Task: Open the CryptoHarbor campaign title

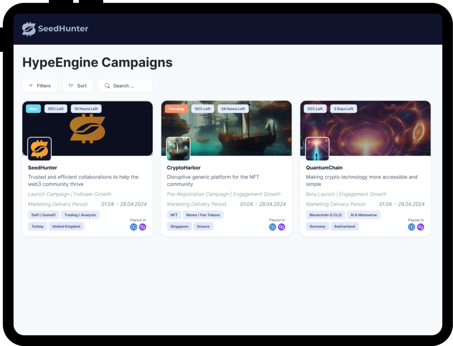Action: coord(184,168)
